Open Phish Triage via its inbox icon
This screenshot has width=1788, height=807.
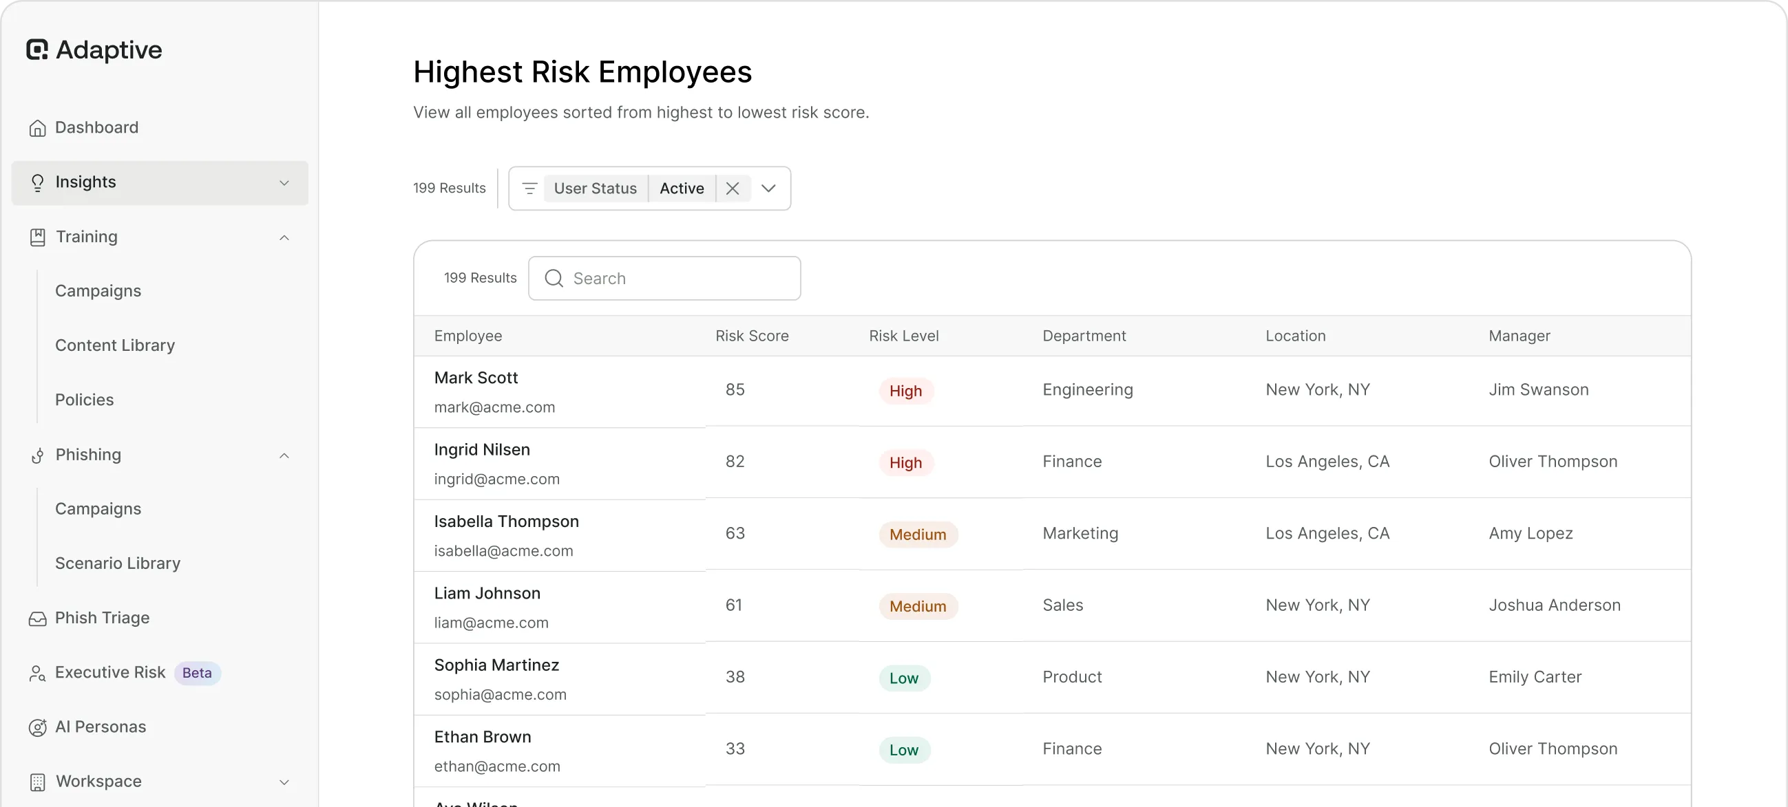coord(37,618)
